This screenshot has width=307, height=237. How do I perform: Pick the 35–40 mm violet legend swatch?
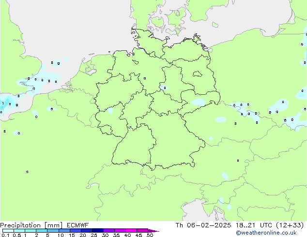tap(120, 231)
